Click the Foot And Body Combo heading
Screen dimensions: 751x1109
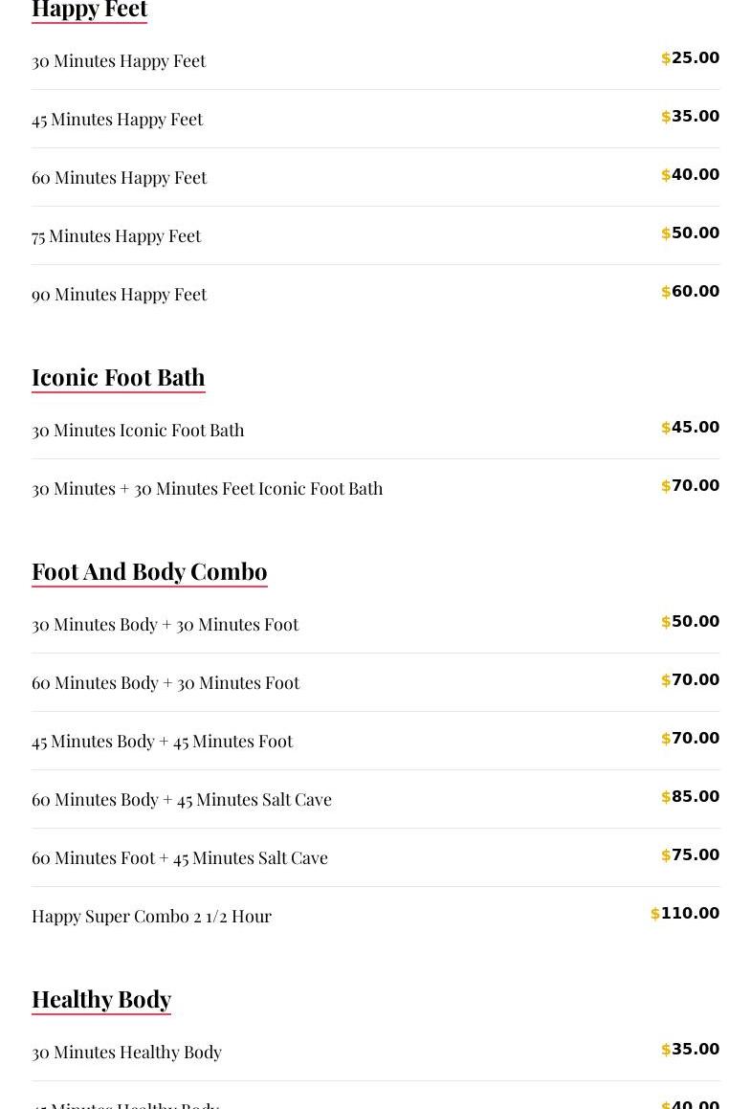point(149,571)
